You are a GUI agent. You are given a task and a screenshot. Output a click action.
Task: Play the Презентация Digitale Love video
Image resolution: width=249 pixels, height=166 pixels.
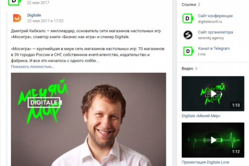point(213,140)
